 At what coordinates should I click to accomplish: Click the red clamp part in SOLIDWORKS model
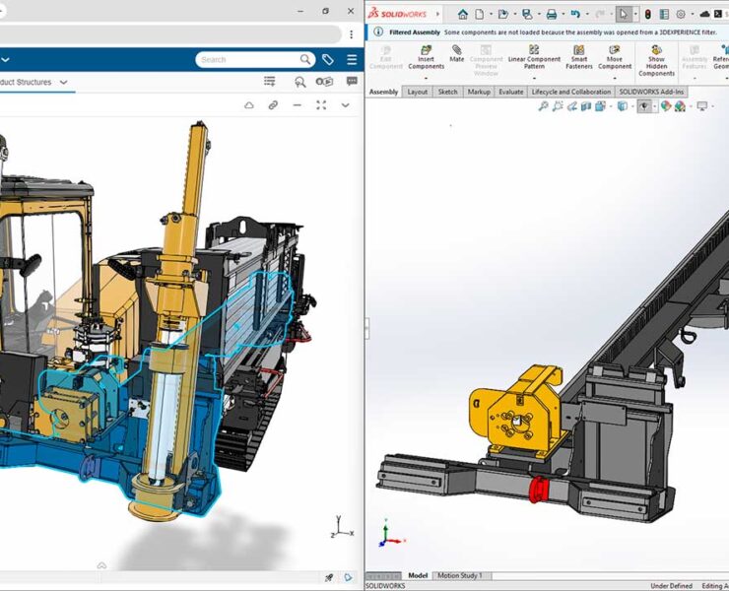[539, 490]
